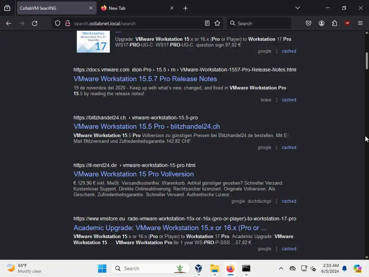369x277 pixels.
Task: Click the blitzhandel24.ch result URL
Action: 135,118
